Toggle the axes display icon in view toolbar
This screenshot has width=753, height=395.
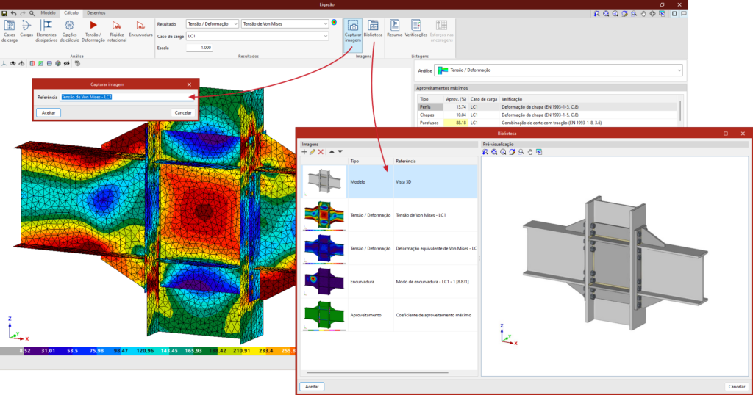pyautogui.click(x=4, y=63)
